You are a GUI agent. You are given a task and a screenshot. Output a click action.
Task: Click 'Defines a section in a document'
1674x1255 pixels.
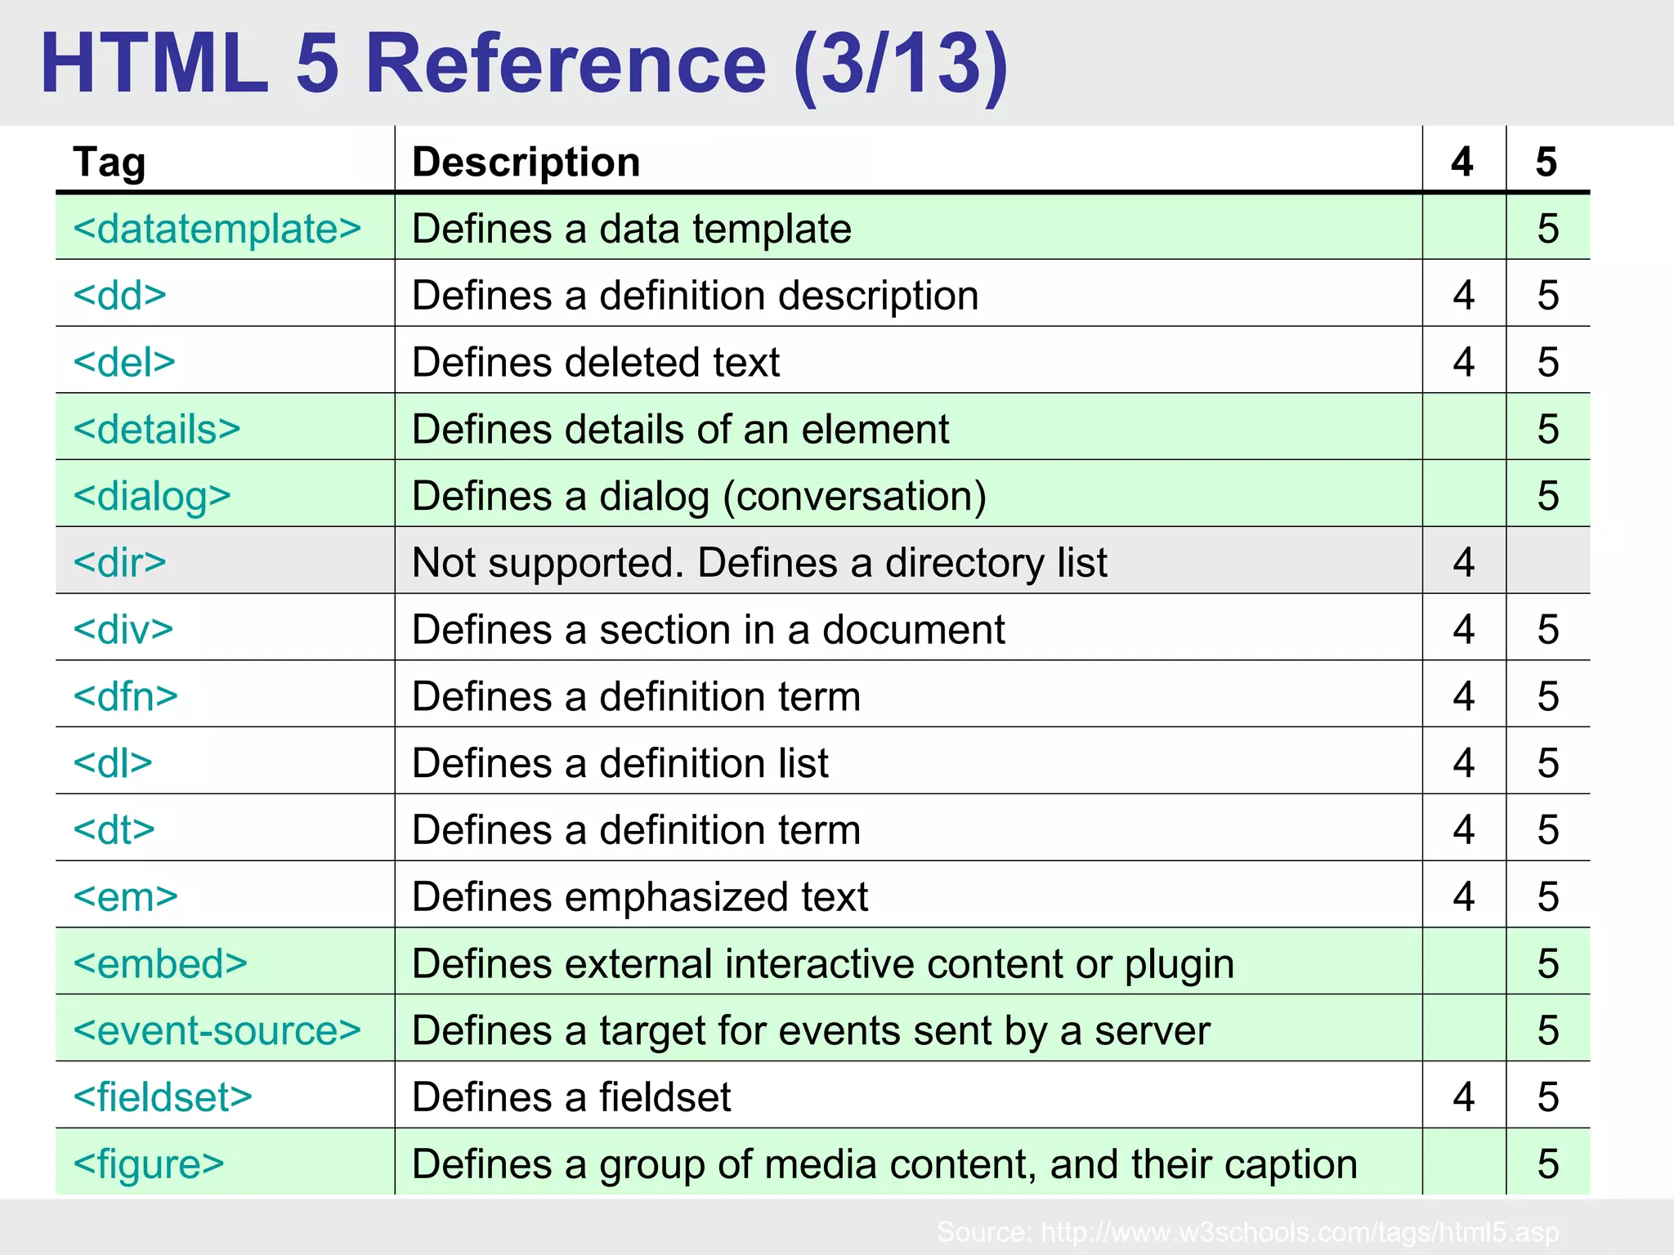pyautogui.click(x=709, y=630)
